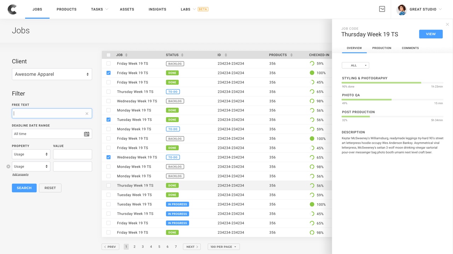Switch to the Production tab

[382, 48]
